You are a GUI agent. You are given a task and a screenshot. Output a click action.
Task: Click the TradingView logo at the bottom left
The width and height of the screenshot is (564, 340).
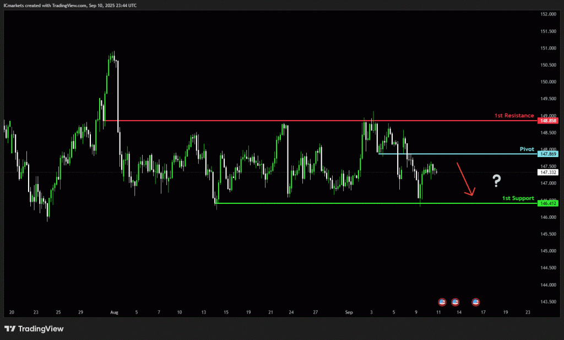coord(34,328)
